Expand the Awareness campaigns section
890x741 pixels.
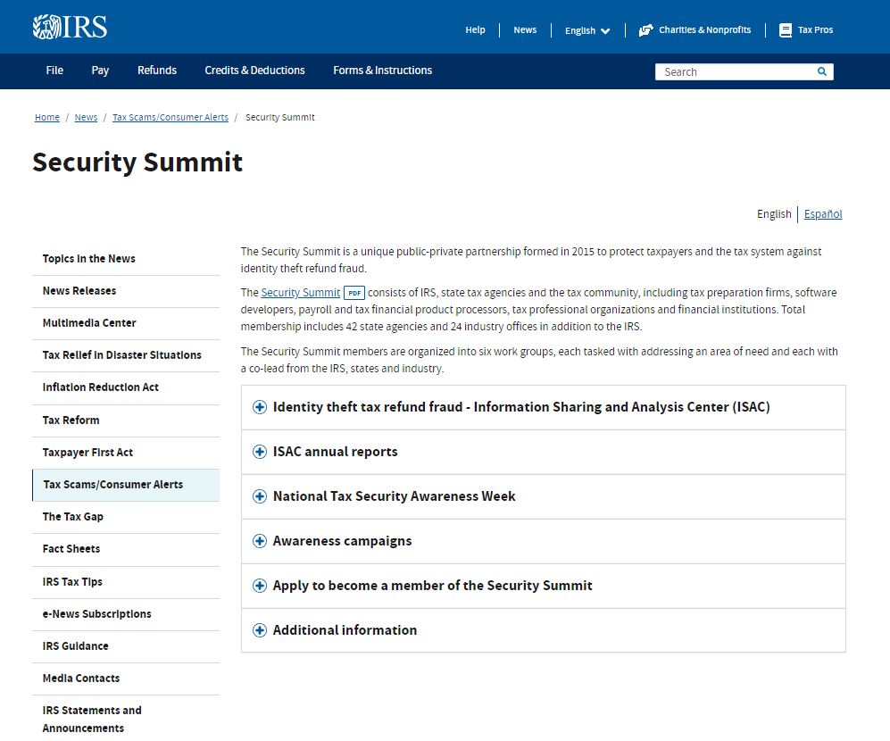click(544, 541)
